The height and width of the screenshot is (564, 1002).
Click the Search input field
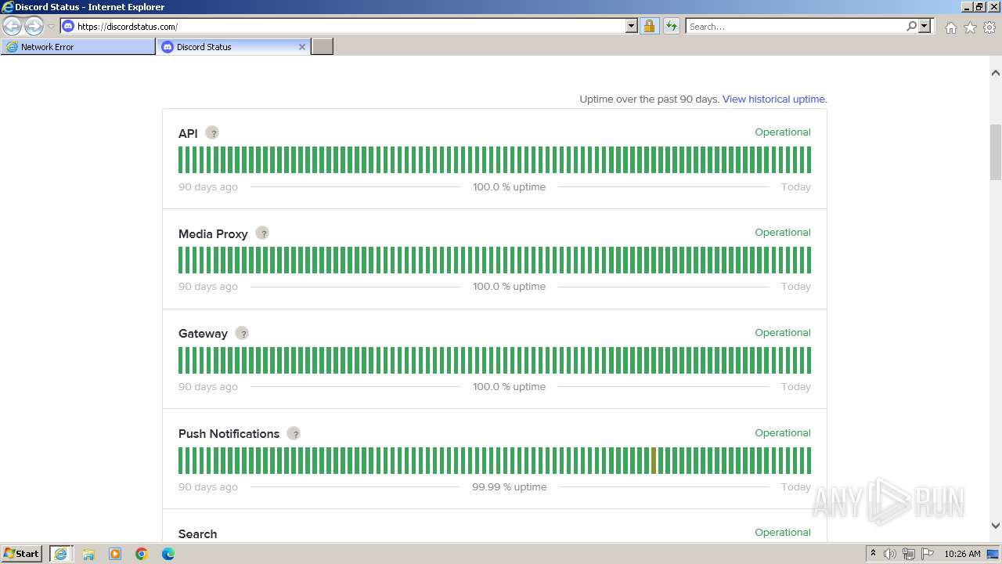click(795, 26)
